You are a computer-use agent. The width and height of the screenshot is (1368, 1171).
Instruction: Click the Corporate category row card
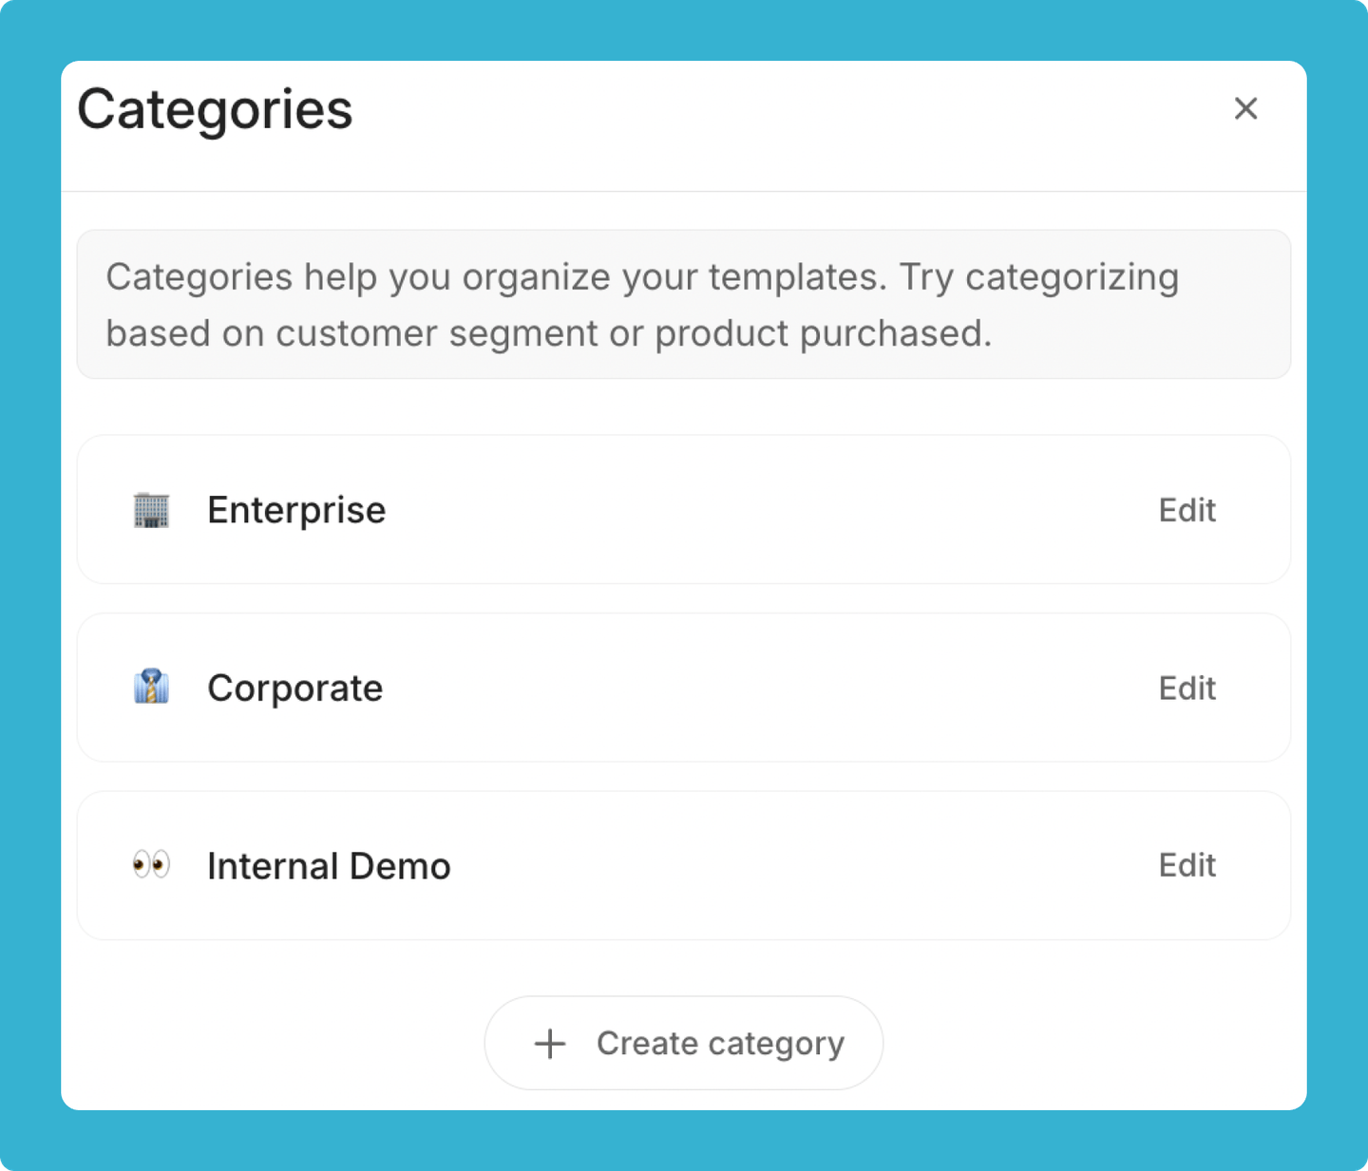[x=684, y=688]
